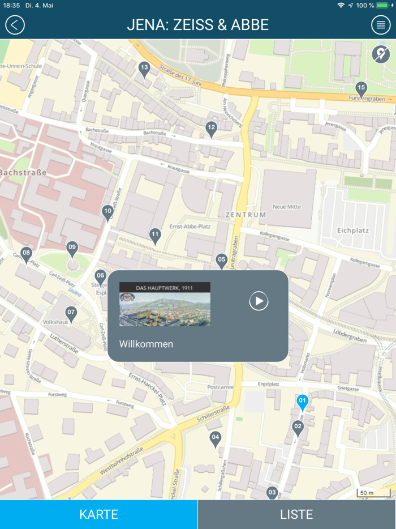
Task: Select map pin 15
Action: point(361,91)
